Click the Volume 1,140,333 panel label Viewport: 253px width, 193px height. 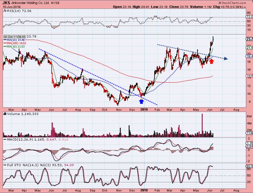[23, 114]
